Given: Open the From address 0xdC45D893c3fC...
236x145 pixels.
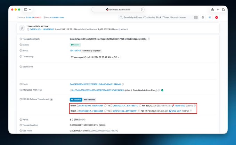Looking at the screenshot, I should coord(95,84).
